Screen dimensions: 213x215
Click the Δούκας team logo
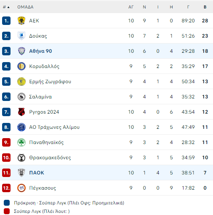(x=21, y=36)
